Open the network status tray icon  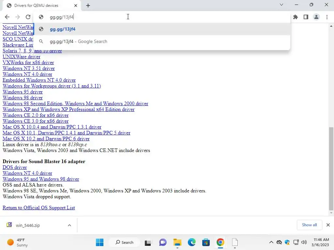click(296, 242)
